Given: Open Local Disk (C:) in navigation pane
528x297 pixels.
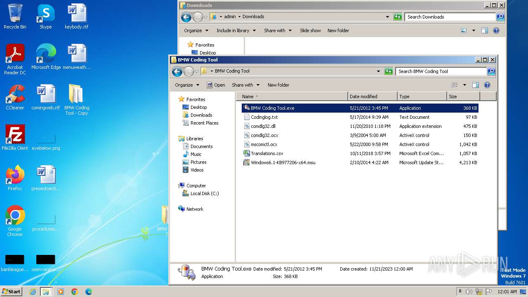Looking at the screenshot, I should point(200,193).
